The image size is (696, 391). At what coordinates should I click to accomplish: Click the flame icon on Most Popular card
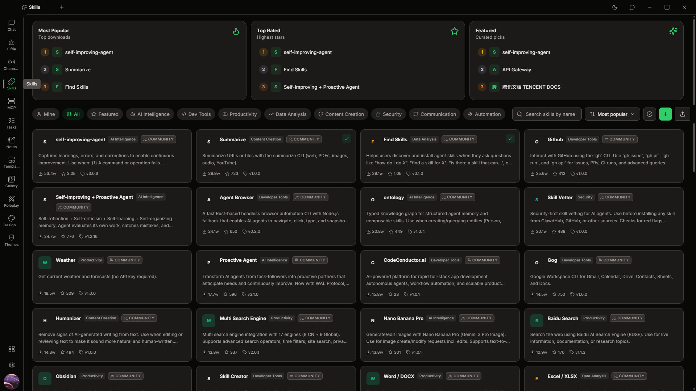click(x=236, y=31)
